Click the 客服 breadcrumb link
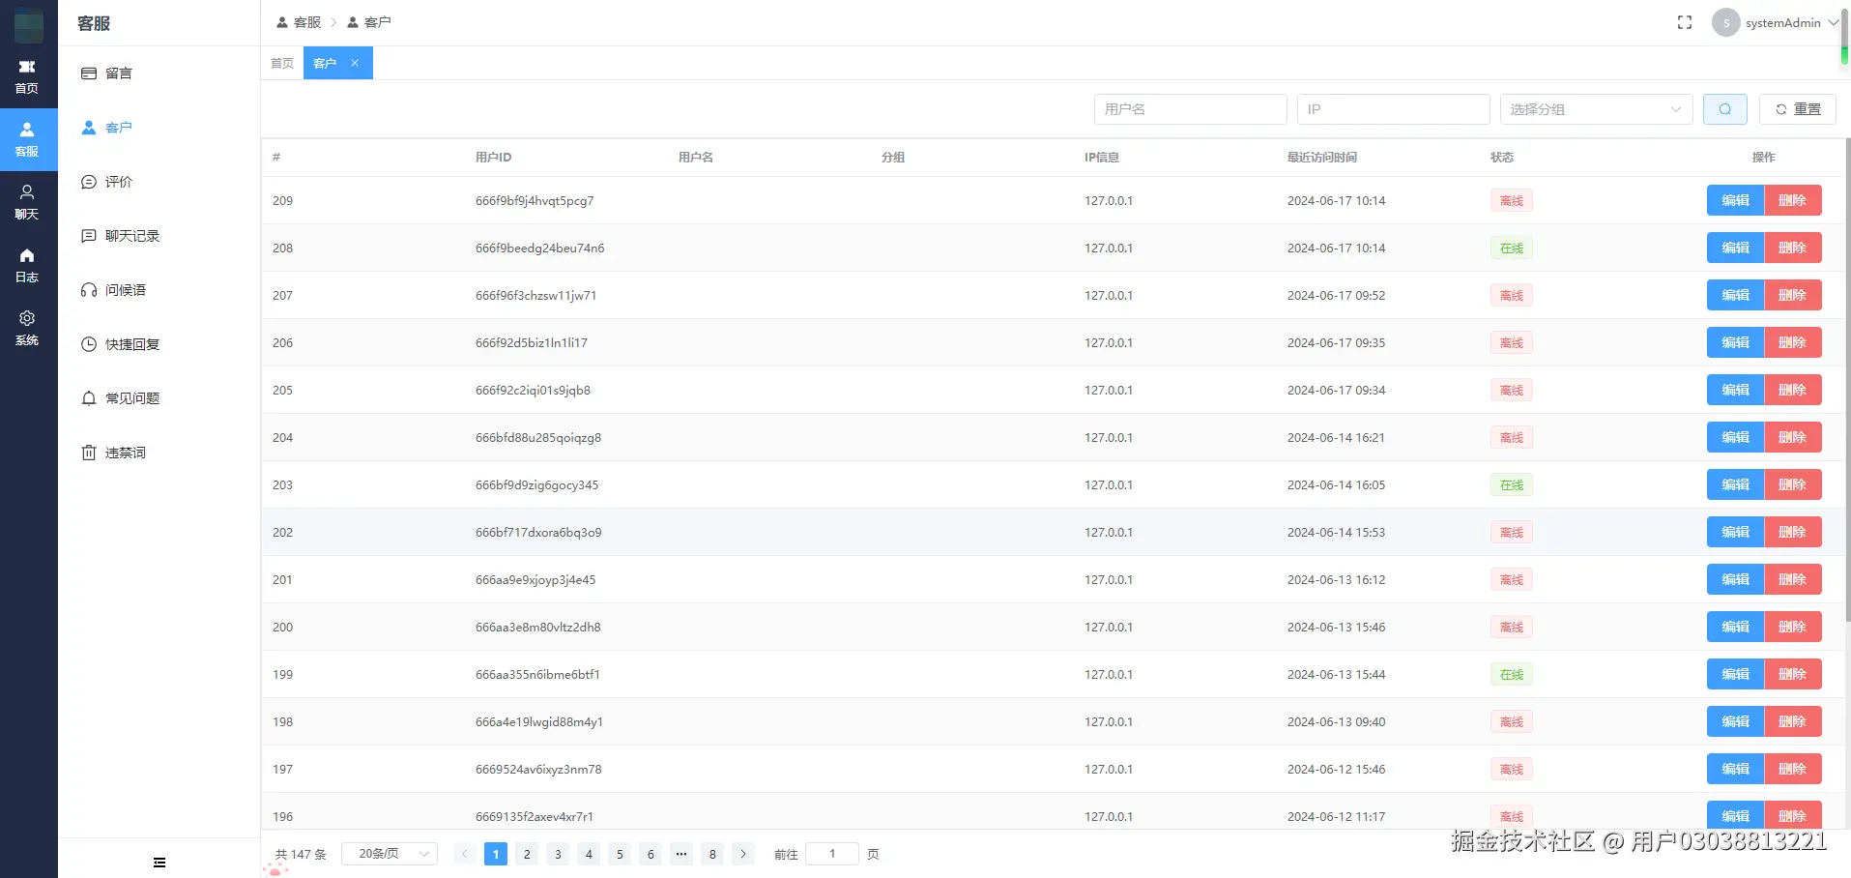Viewport: 1851px width, 878px height. (x=299, y=22)
